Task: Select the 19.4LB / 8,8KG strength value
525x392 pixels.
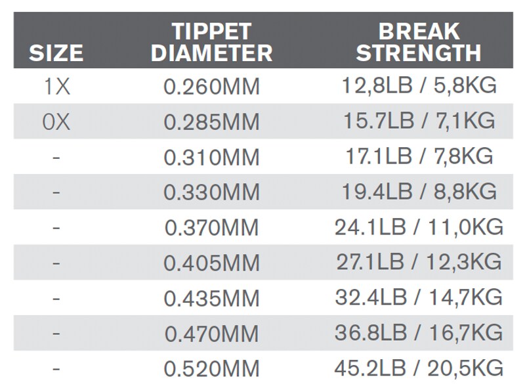Action: pyautogui.click(x=419, y=192)
